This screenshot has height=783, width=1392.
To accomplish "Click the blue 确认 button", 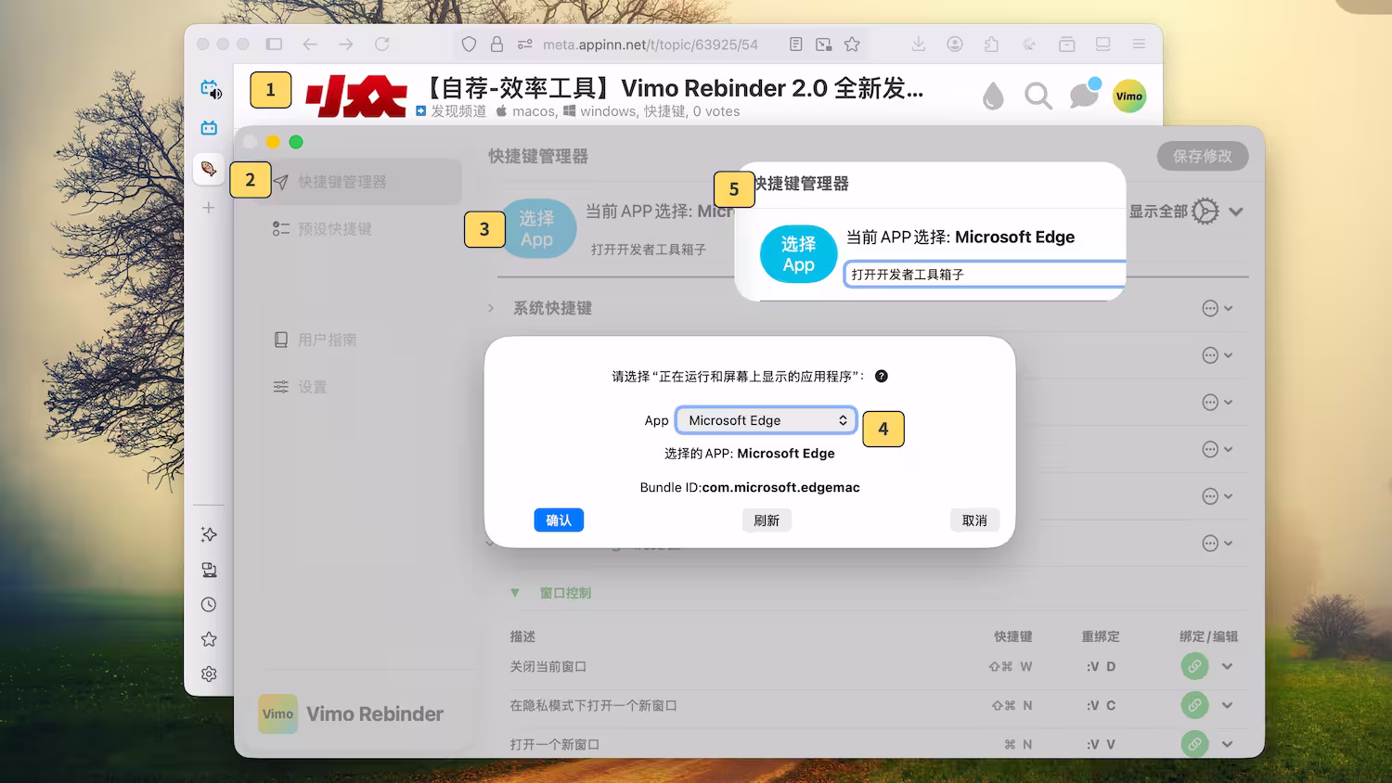I will point(559,520).
